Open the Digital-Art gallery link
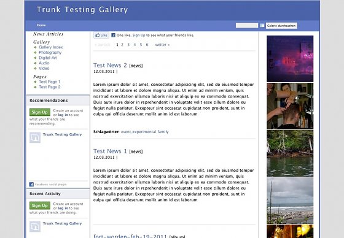This screenshot has width=344, height=238. pyautogui.click(x=48, y=58)
